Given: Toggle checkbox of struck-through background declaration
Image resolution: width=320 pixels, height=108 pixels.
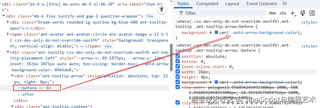Looking at the screenshot, I should 177,82.
